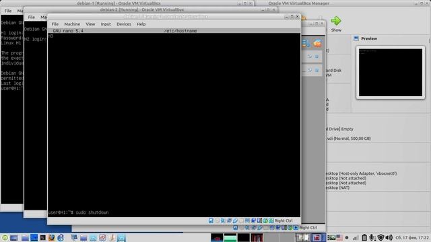Screen dimensions: 431x242
Task: Click the 'H2 login:' prompt in debian-2
Action: click(35, 39)
